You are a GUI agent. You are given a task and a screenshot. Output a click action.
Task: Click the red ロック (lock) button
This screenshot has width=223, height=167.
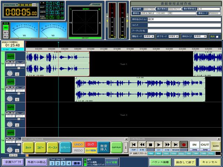pos(90,144)
